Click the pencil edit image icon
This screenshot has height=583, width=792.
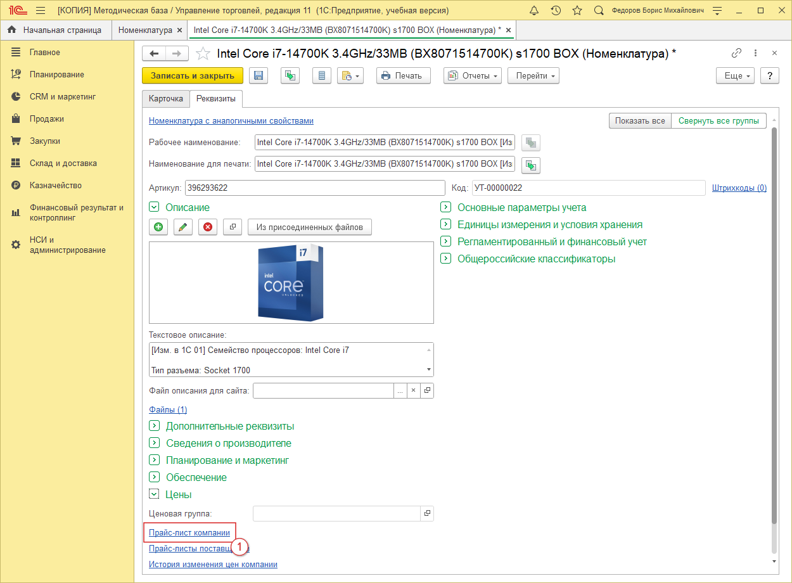182,227
